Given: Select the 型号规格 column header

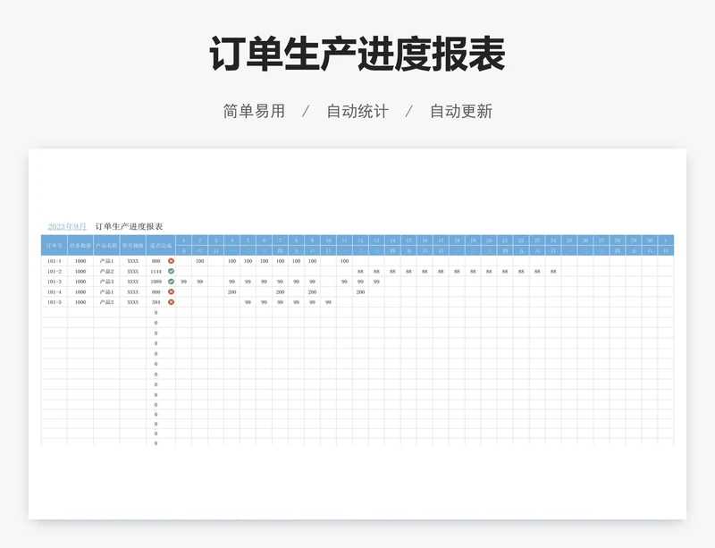Looking at the screenshot, I should point(132,246).
